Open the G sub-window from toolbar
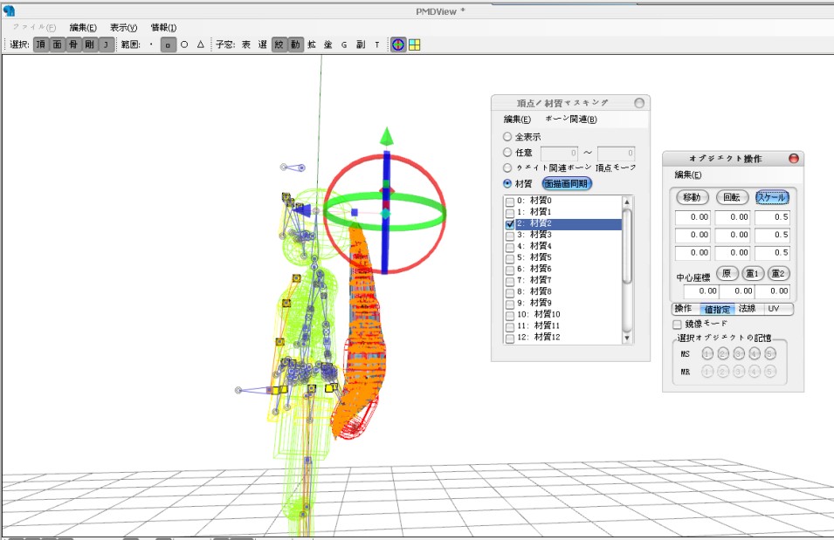Screen dimensions: 834x540 click(344, 44)
